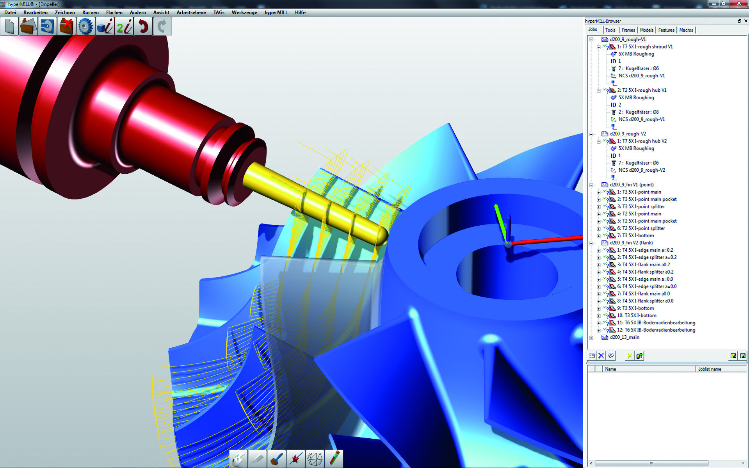Image resolution: width=749 pixels, height=468 pixels.
Task: Click the blue cube info icon
Action: [x=105, y=27]
